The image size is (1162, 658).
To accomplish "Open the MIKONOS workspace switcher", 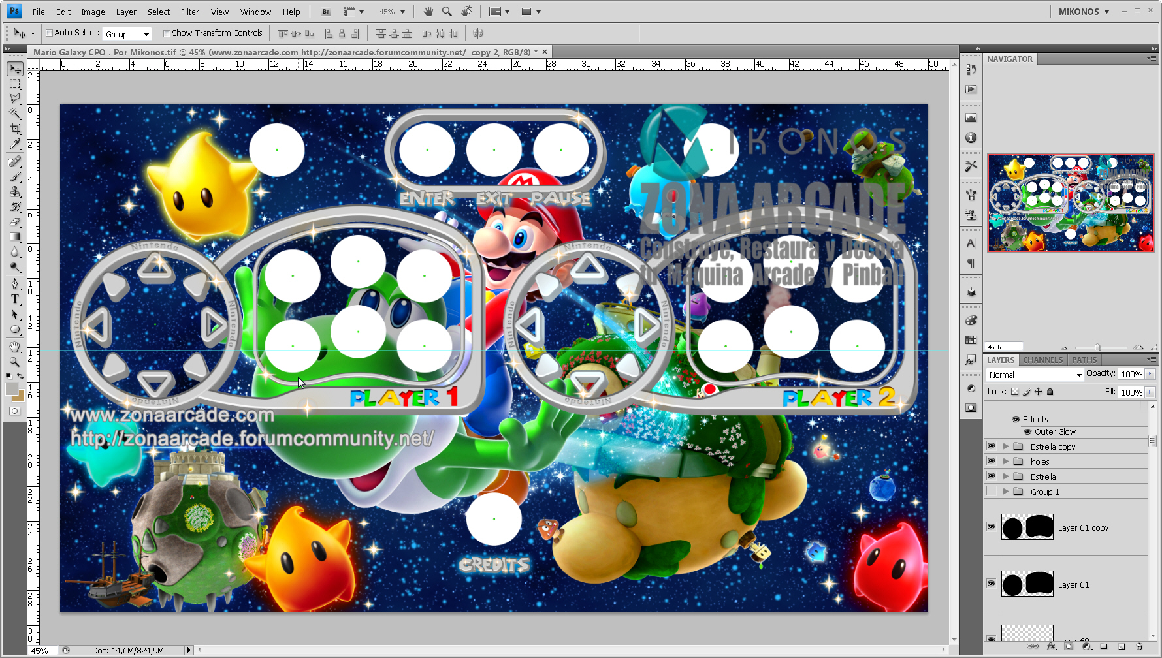I will click(1084, 12).
